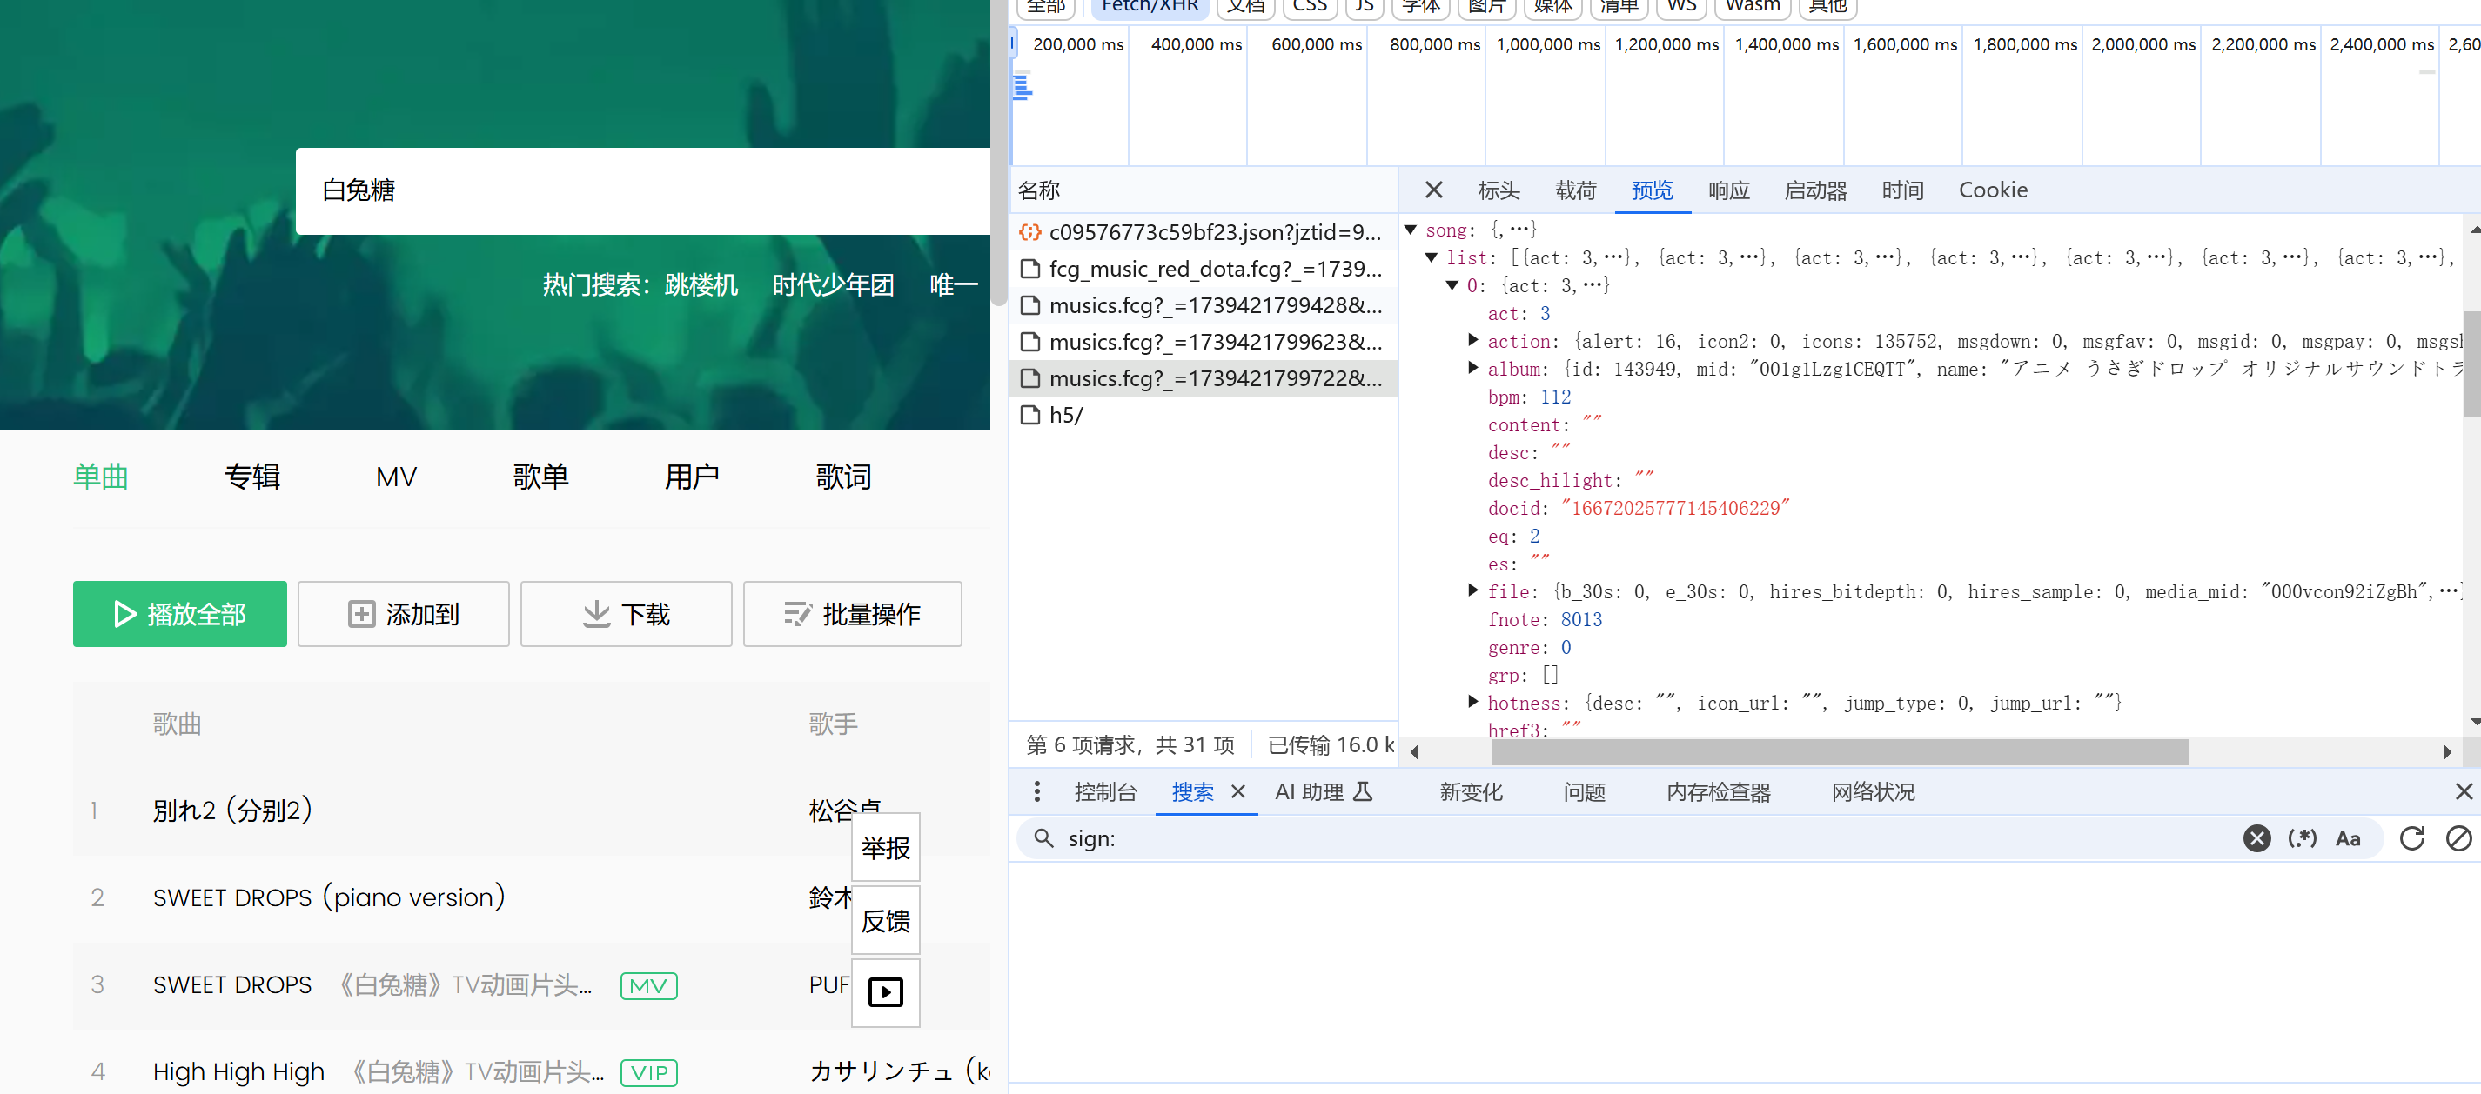2481x1094 pixels.
Task: Click the magnifier icon in the search panel
Action: click(1044, 839)
